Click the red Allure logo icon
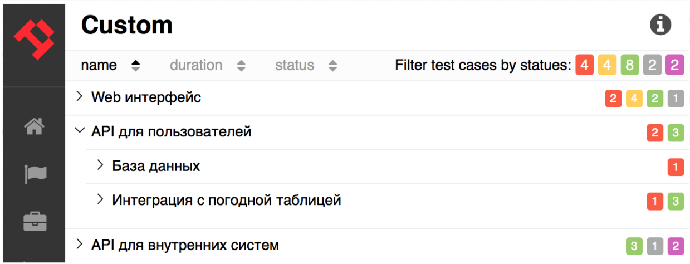Screen dimensions: 690x264 (34, 39)
